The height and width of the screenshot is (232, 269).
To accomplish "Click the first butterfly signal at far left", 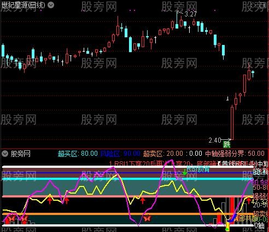I will (11, 218).
